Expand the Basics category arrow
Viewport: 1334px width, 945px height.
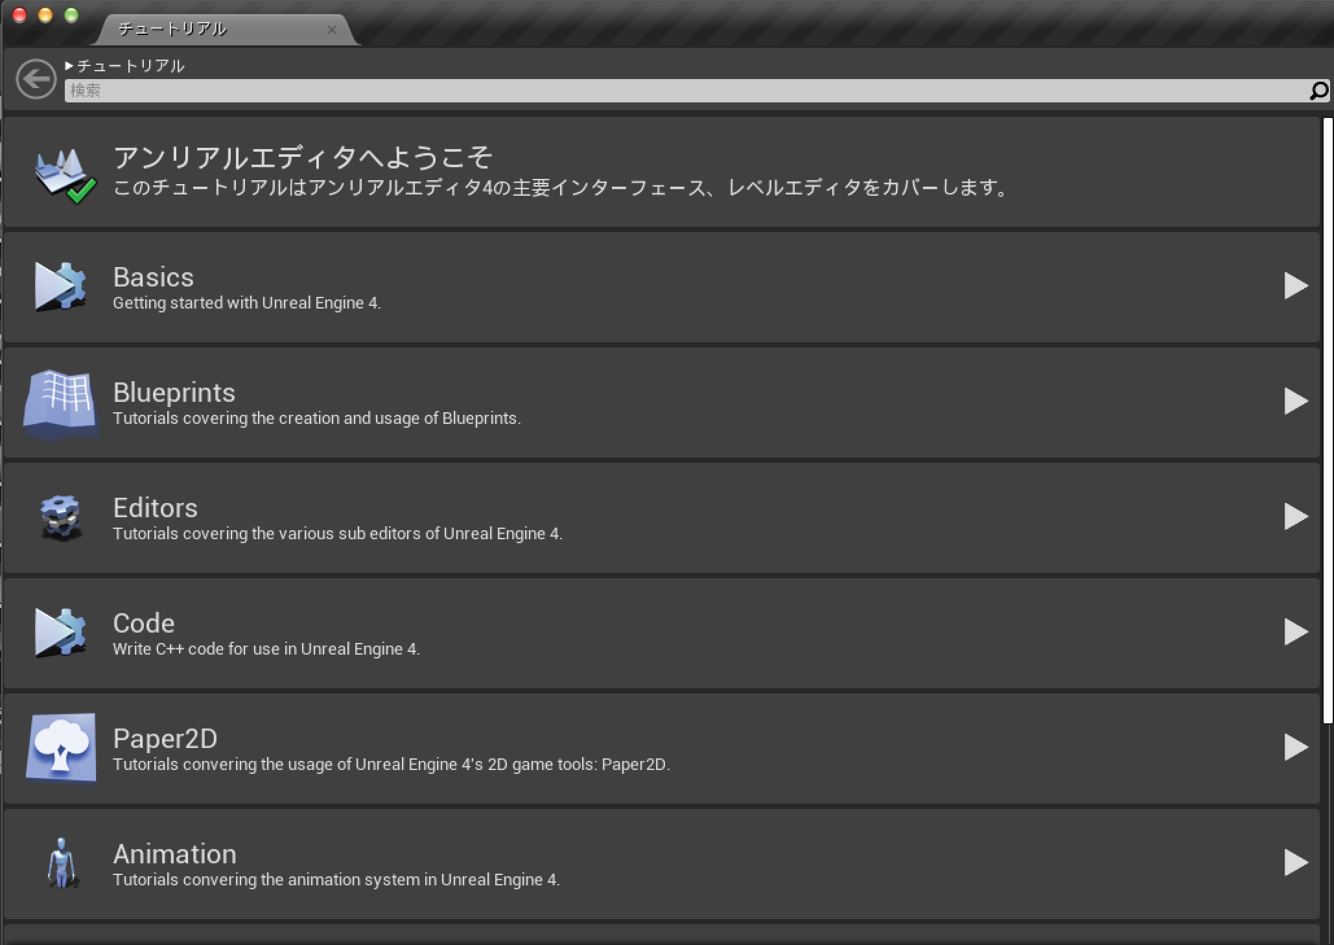click(x=1296, y=286)
